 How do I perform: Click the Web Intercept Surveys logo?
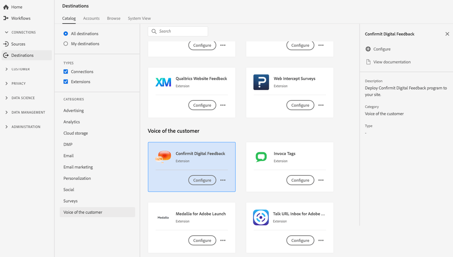point(261,82)
